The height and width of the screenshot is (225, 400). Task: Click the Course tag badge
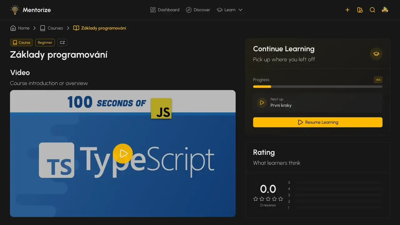tap(21, 42)
